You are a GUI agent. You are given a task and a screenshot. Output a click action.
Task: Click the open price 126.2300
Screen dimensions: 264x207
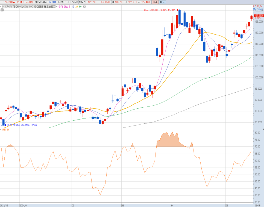coord(119,2)
